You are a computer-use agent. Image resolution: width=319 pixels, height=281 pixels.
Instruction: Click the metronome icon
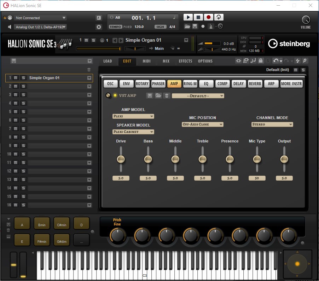pos(211,27)
